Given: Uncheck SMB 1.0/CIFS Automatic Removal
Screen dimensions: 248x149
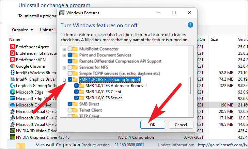Looking at the screenshot, I should point(76,86).
